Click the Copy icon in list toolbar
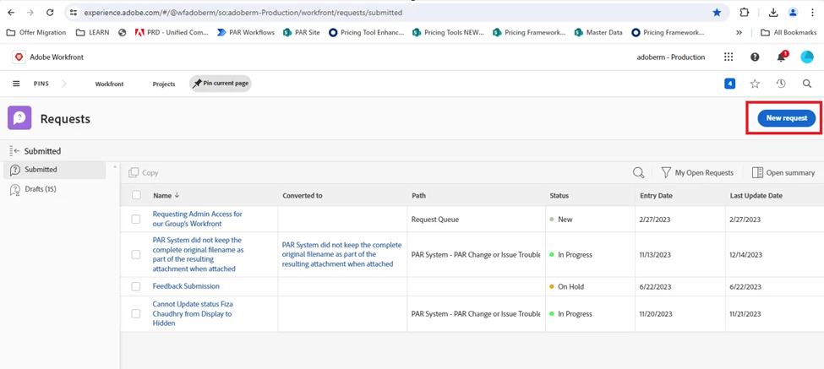The height and width of the screenshot is (369, 824). tap(134, 172)
